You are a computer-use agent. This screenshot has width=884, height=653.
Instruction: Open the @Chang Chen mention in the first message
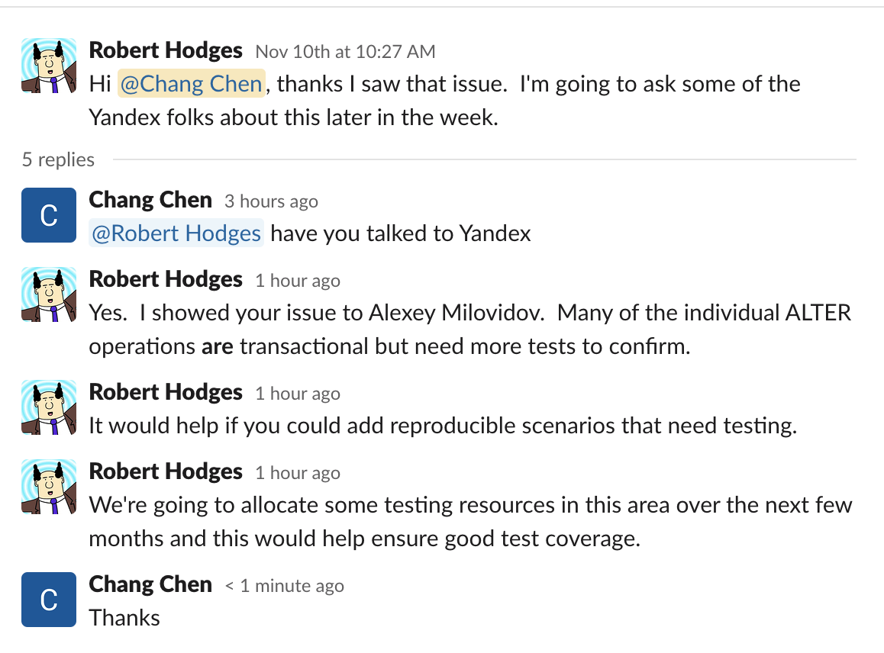pos(191,84)
